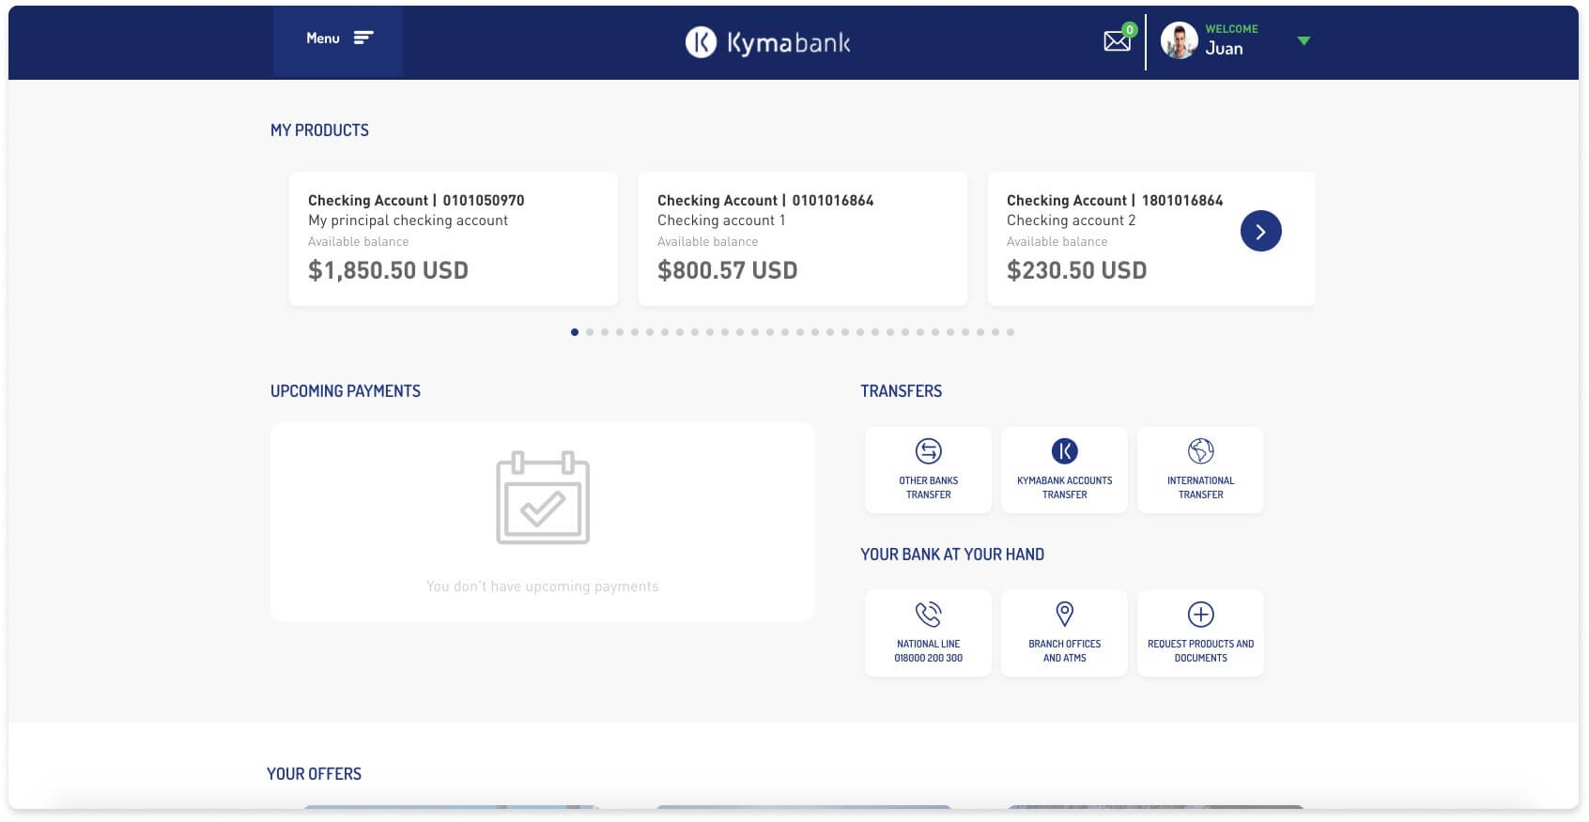Expand the user account dropdown arrow
The image size is (1589, 822).
(1304, 40)
